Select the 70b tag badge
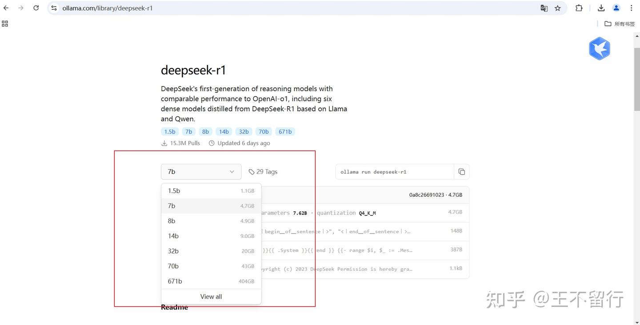 [x=263, y=131]
